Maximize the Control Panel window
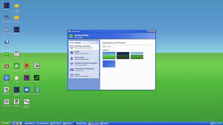223x125 pixels. point(151,31)
